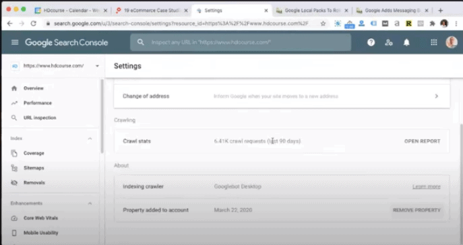Click the sidebar vertical scrollbar

click(x=102, y=116)
